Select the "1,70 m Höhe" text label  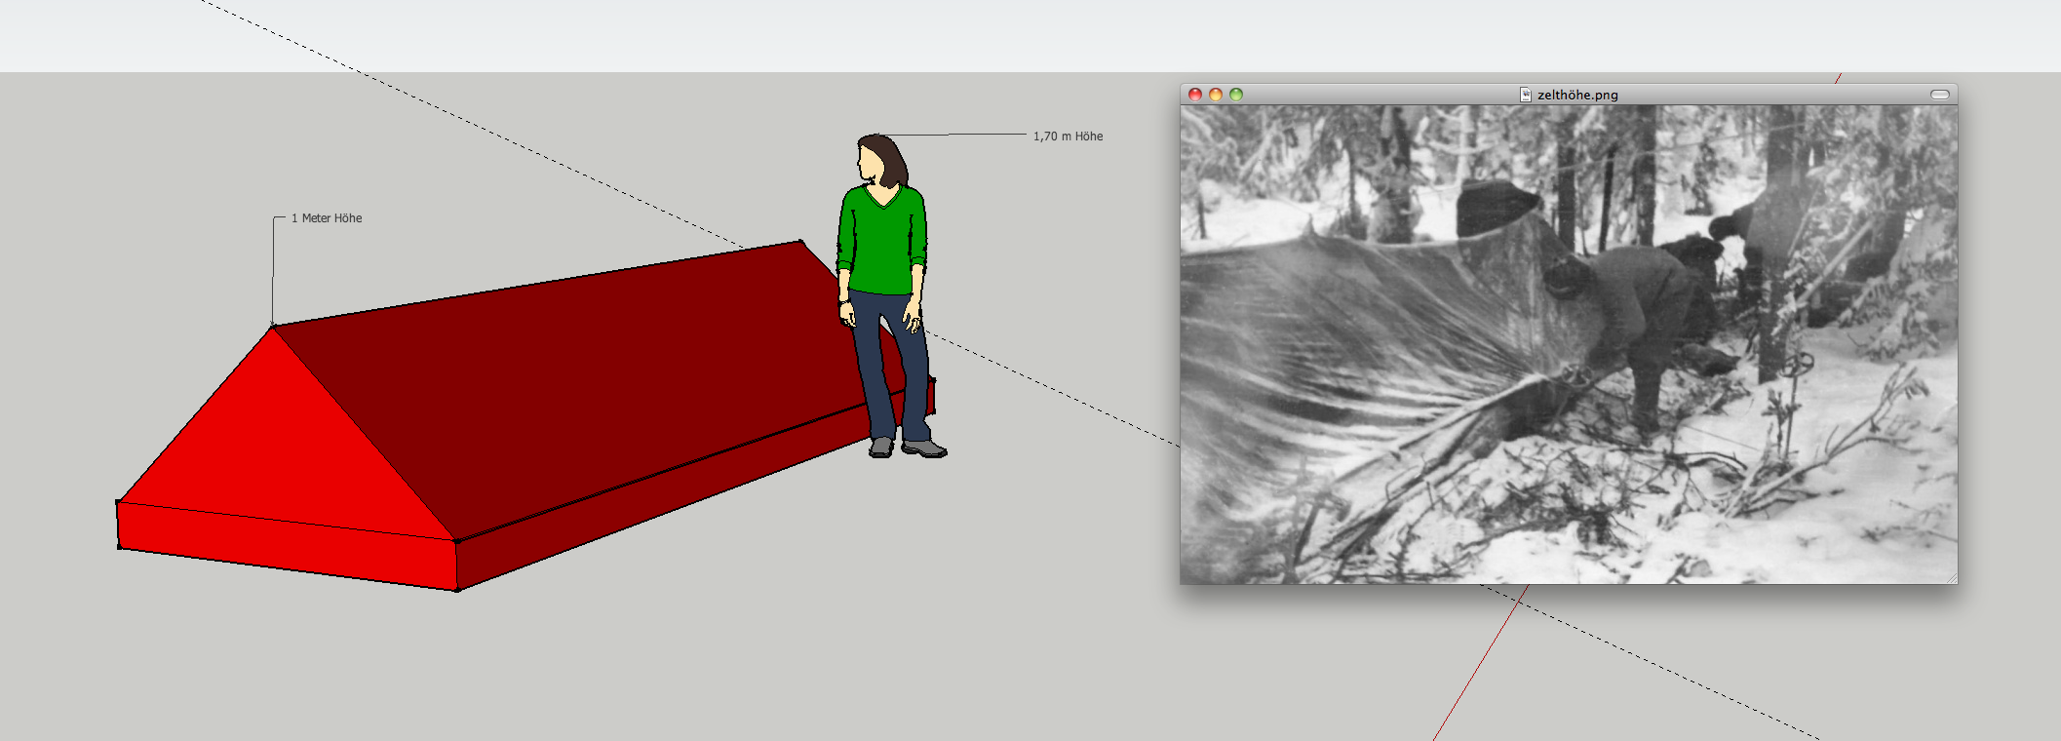point(1068,136)
